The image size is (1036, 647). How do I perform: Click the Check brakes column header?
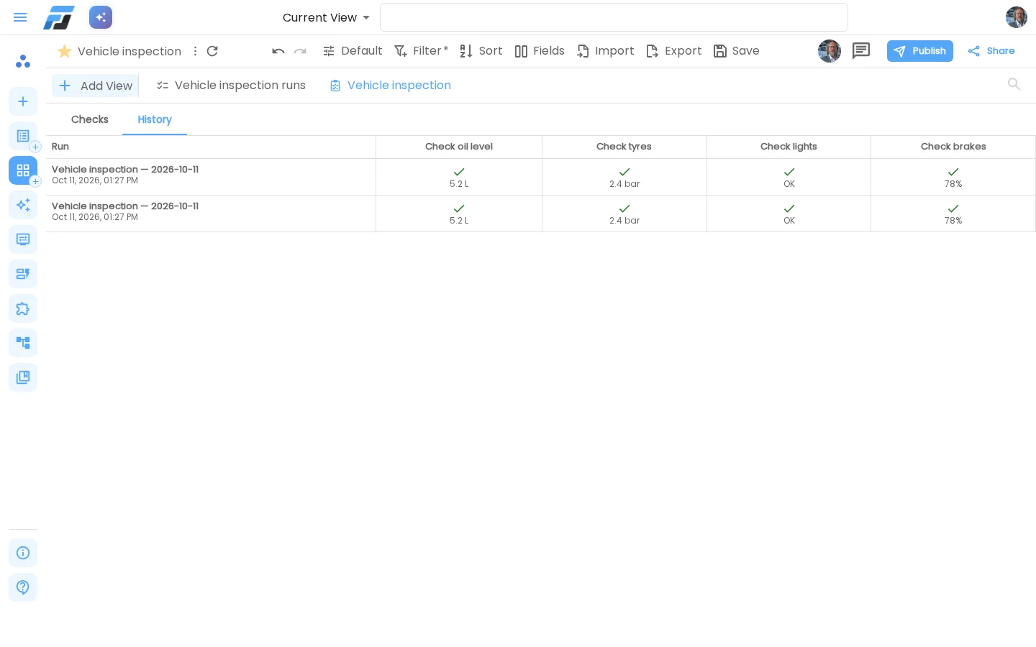coord(953,147)
